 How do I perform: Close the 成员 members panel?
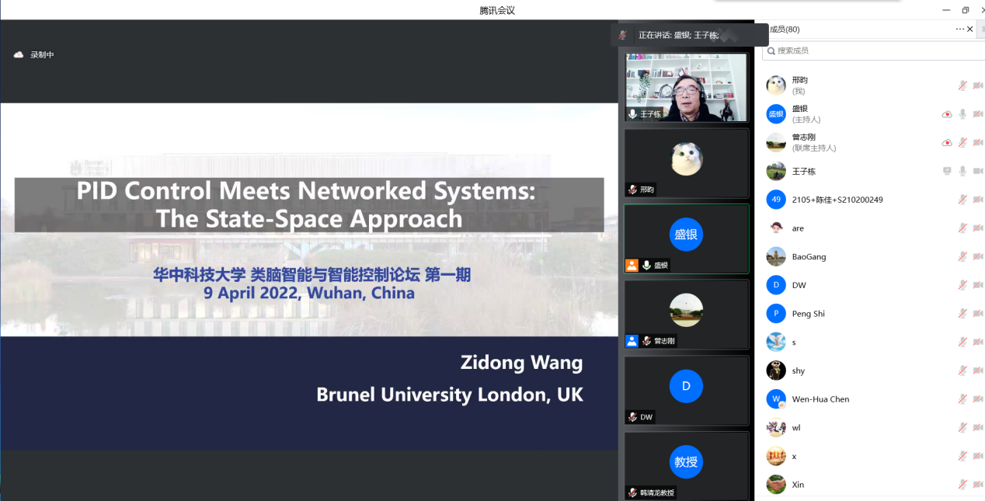pos(969,29)
